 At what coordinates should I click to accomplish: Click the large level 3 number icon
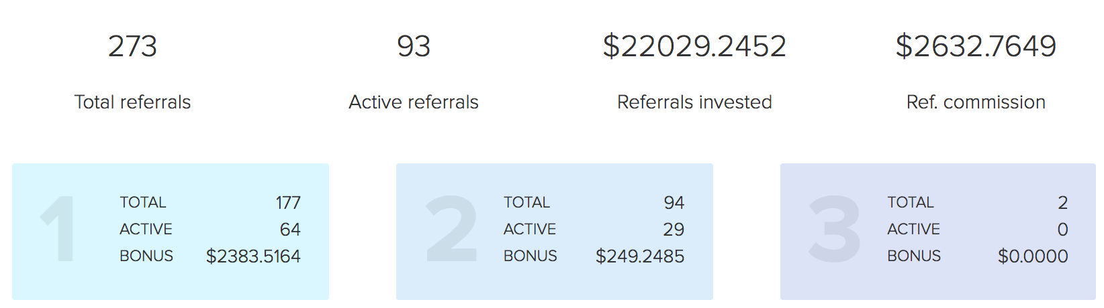point(835,228)
